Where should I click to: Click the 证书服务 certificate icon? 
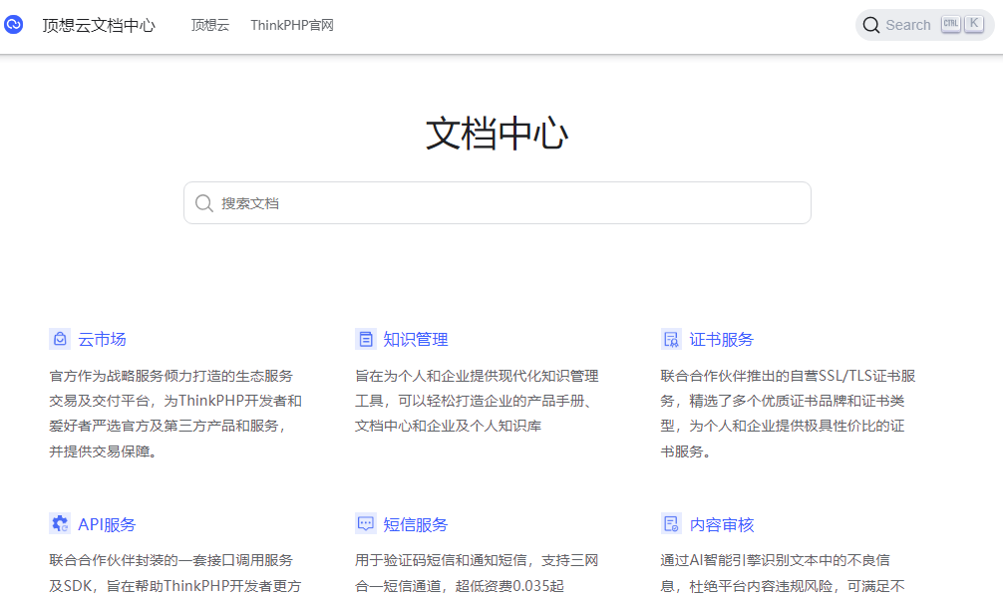(671, 339)
